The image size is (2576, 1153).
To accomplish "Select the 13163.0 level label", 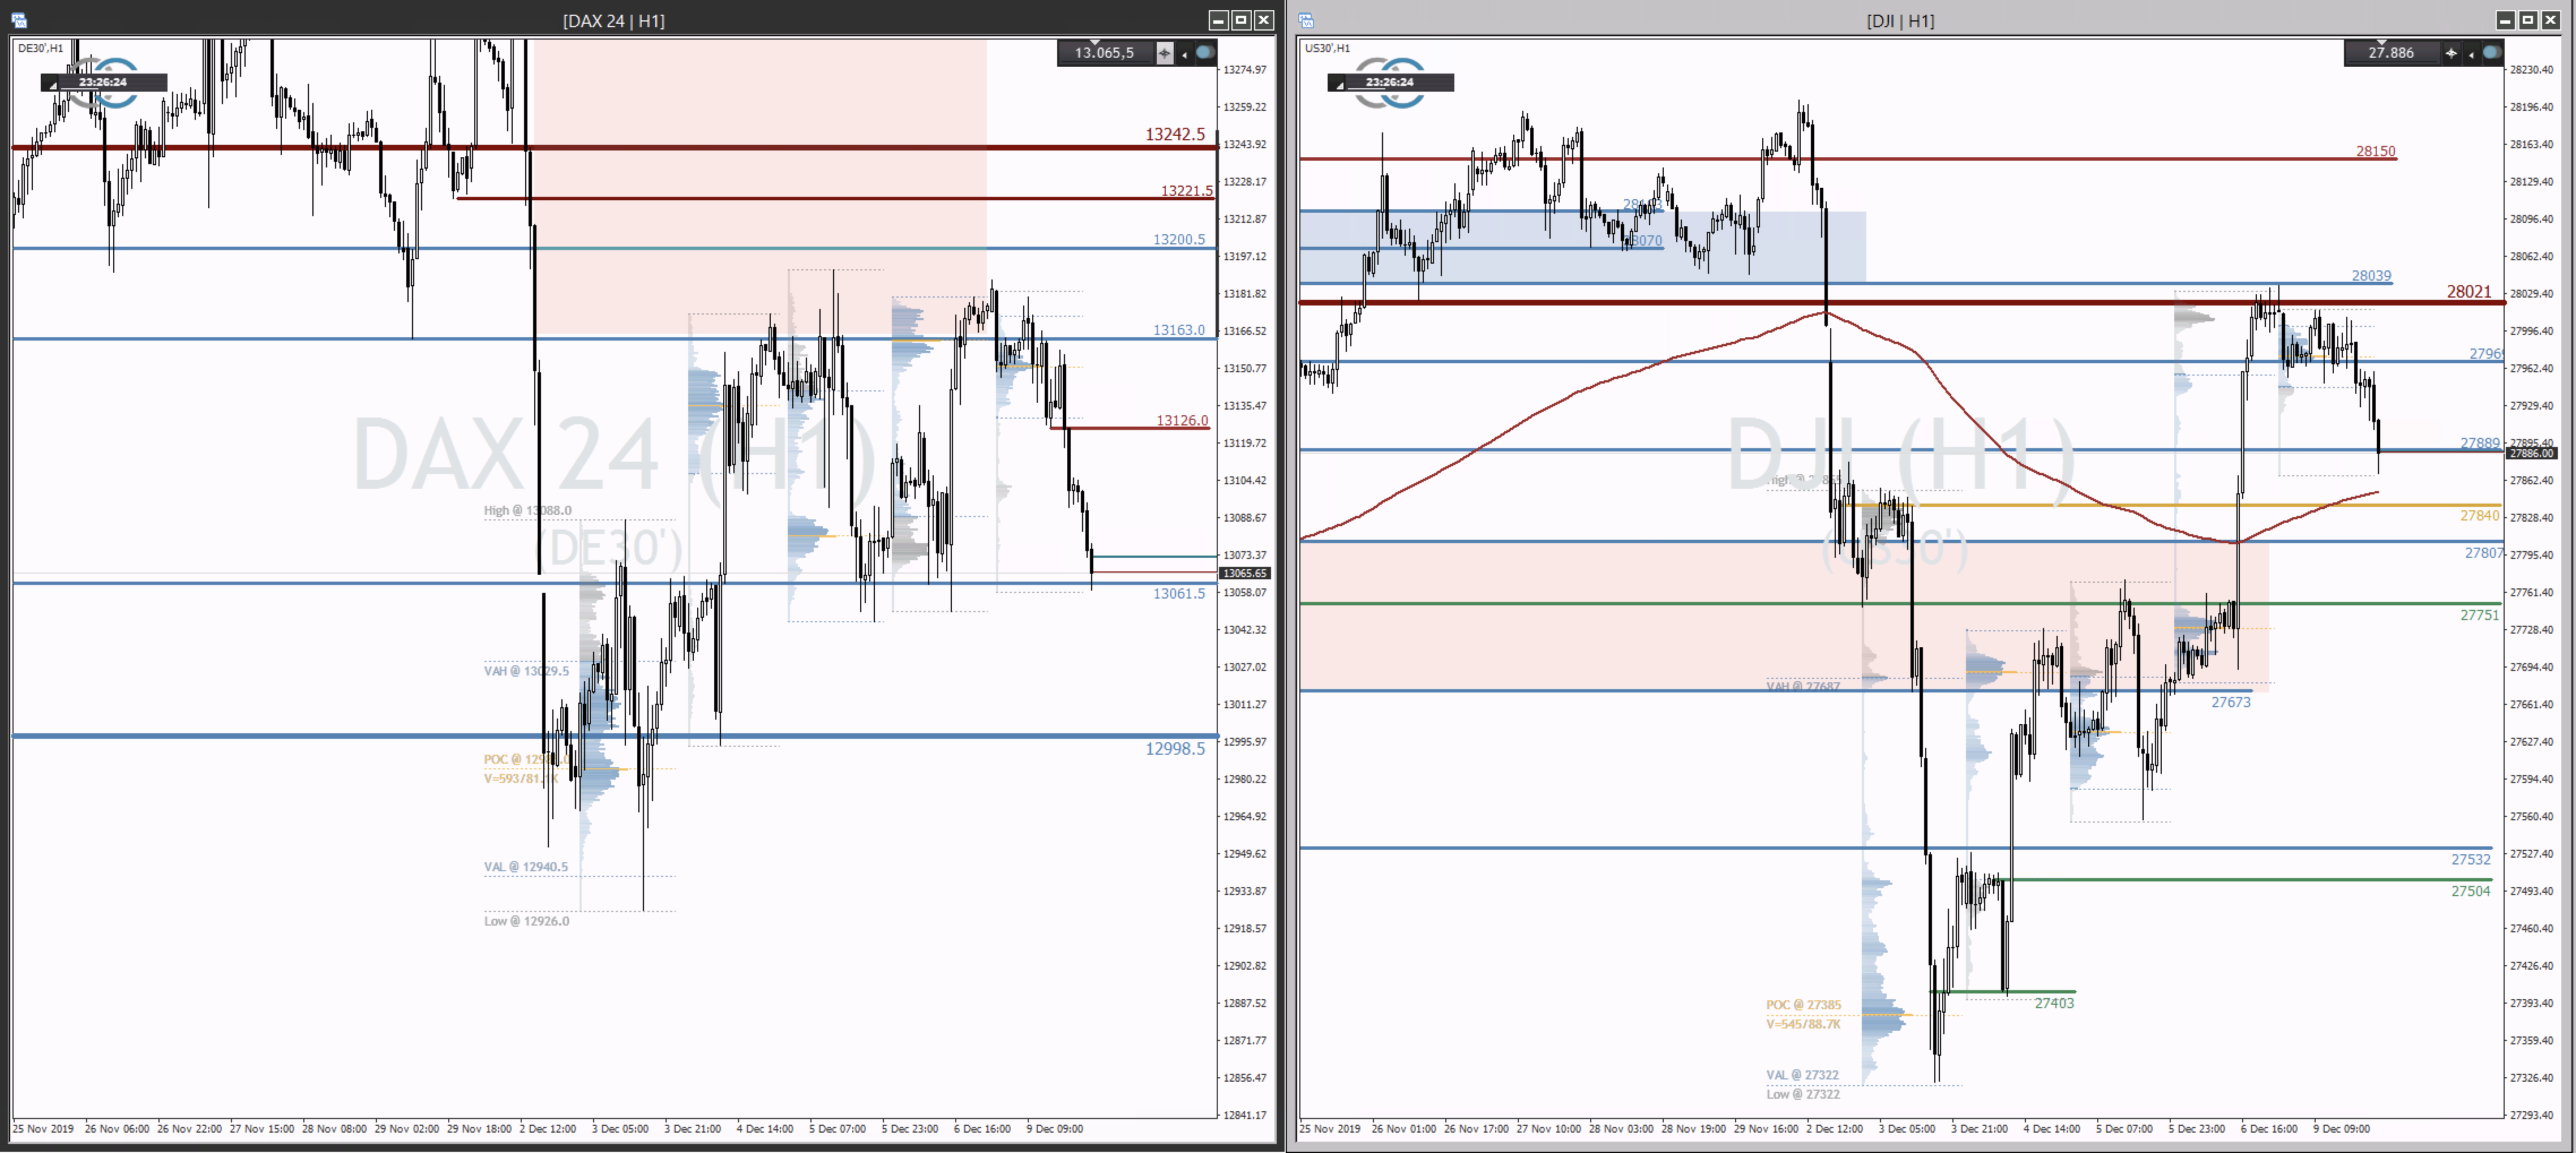I will pyautogui.click(x=1179, y=330).
